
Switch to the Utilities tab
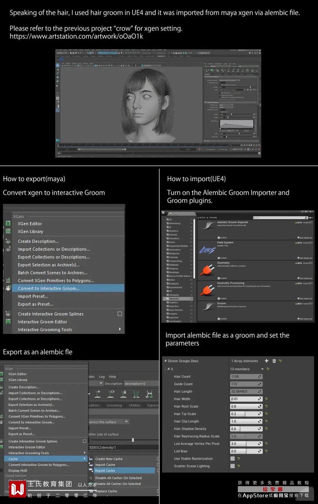(x=135, y=405)
